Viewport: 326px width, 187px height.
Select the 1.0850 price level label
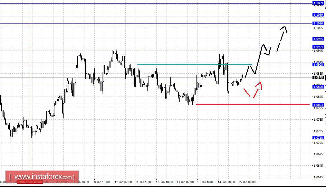318,87
